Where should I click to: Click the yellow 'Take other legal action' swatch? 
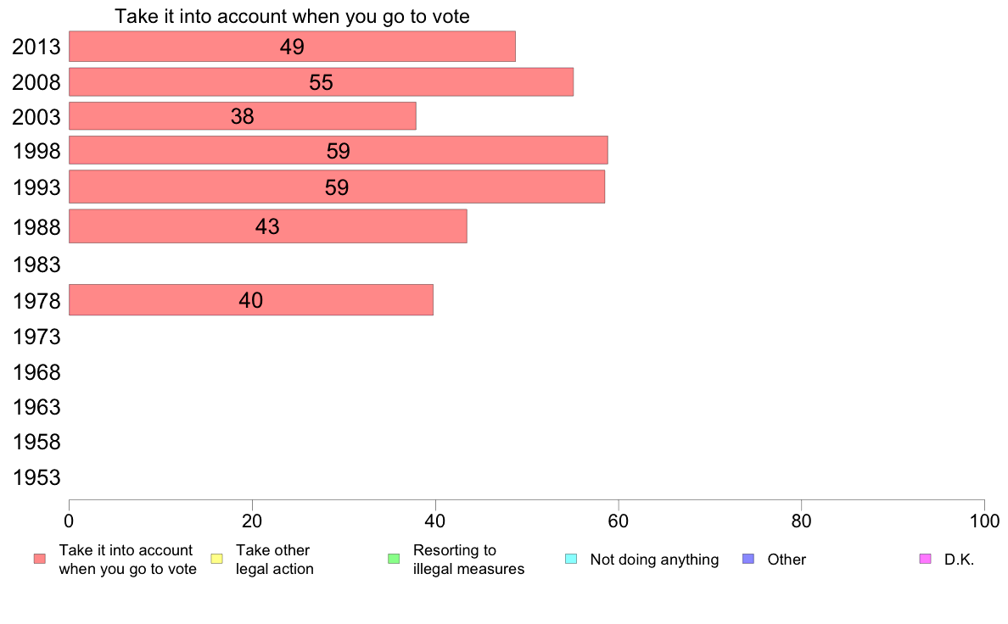216,559
